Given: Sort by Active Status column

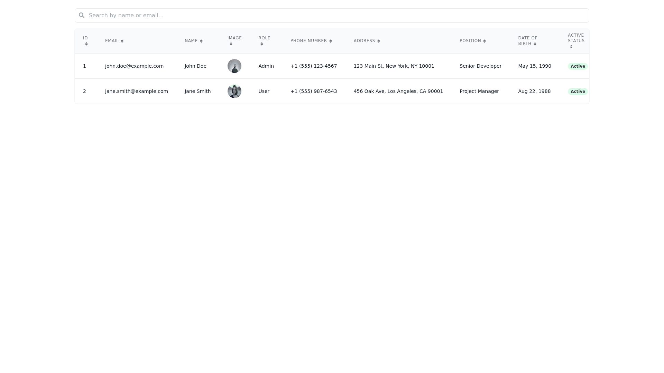Looking at the screenshot, I should [x=571, y=47].
